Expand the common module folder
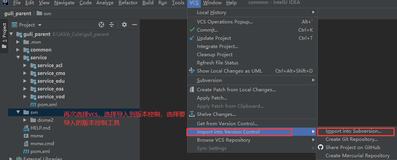Screen dimensions: 397x160 point(18,50)
